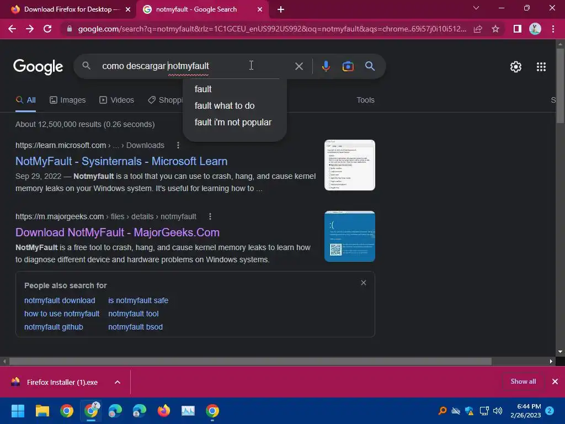Open NotMyFault Sysinternals Microsoft Learn link
565x424 pixels.
click(x=121, y=161)
